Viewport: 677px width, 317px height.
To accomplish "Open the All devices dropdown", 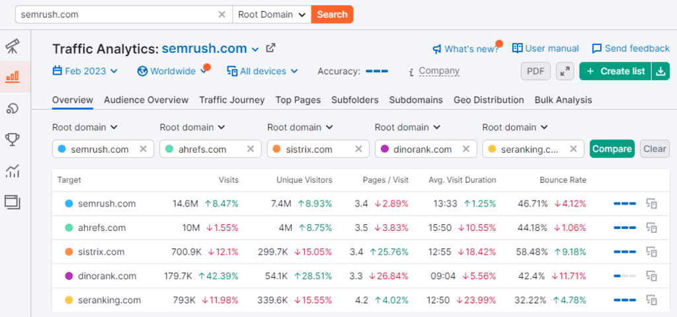I will 262,71.
